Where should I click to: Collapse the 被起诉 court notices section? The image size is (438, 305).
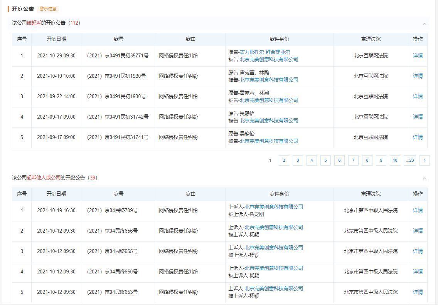[x=424, y=23]
